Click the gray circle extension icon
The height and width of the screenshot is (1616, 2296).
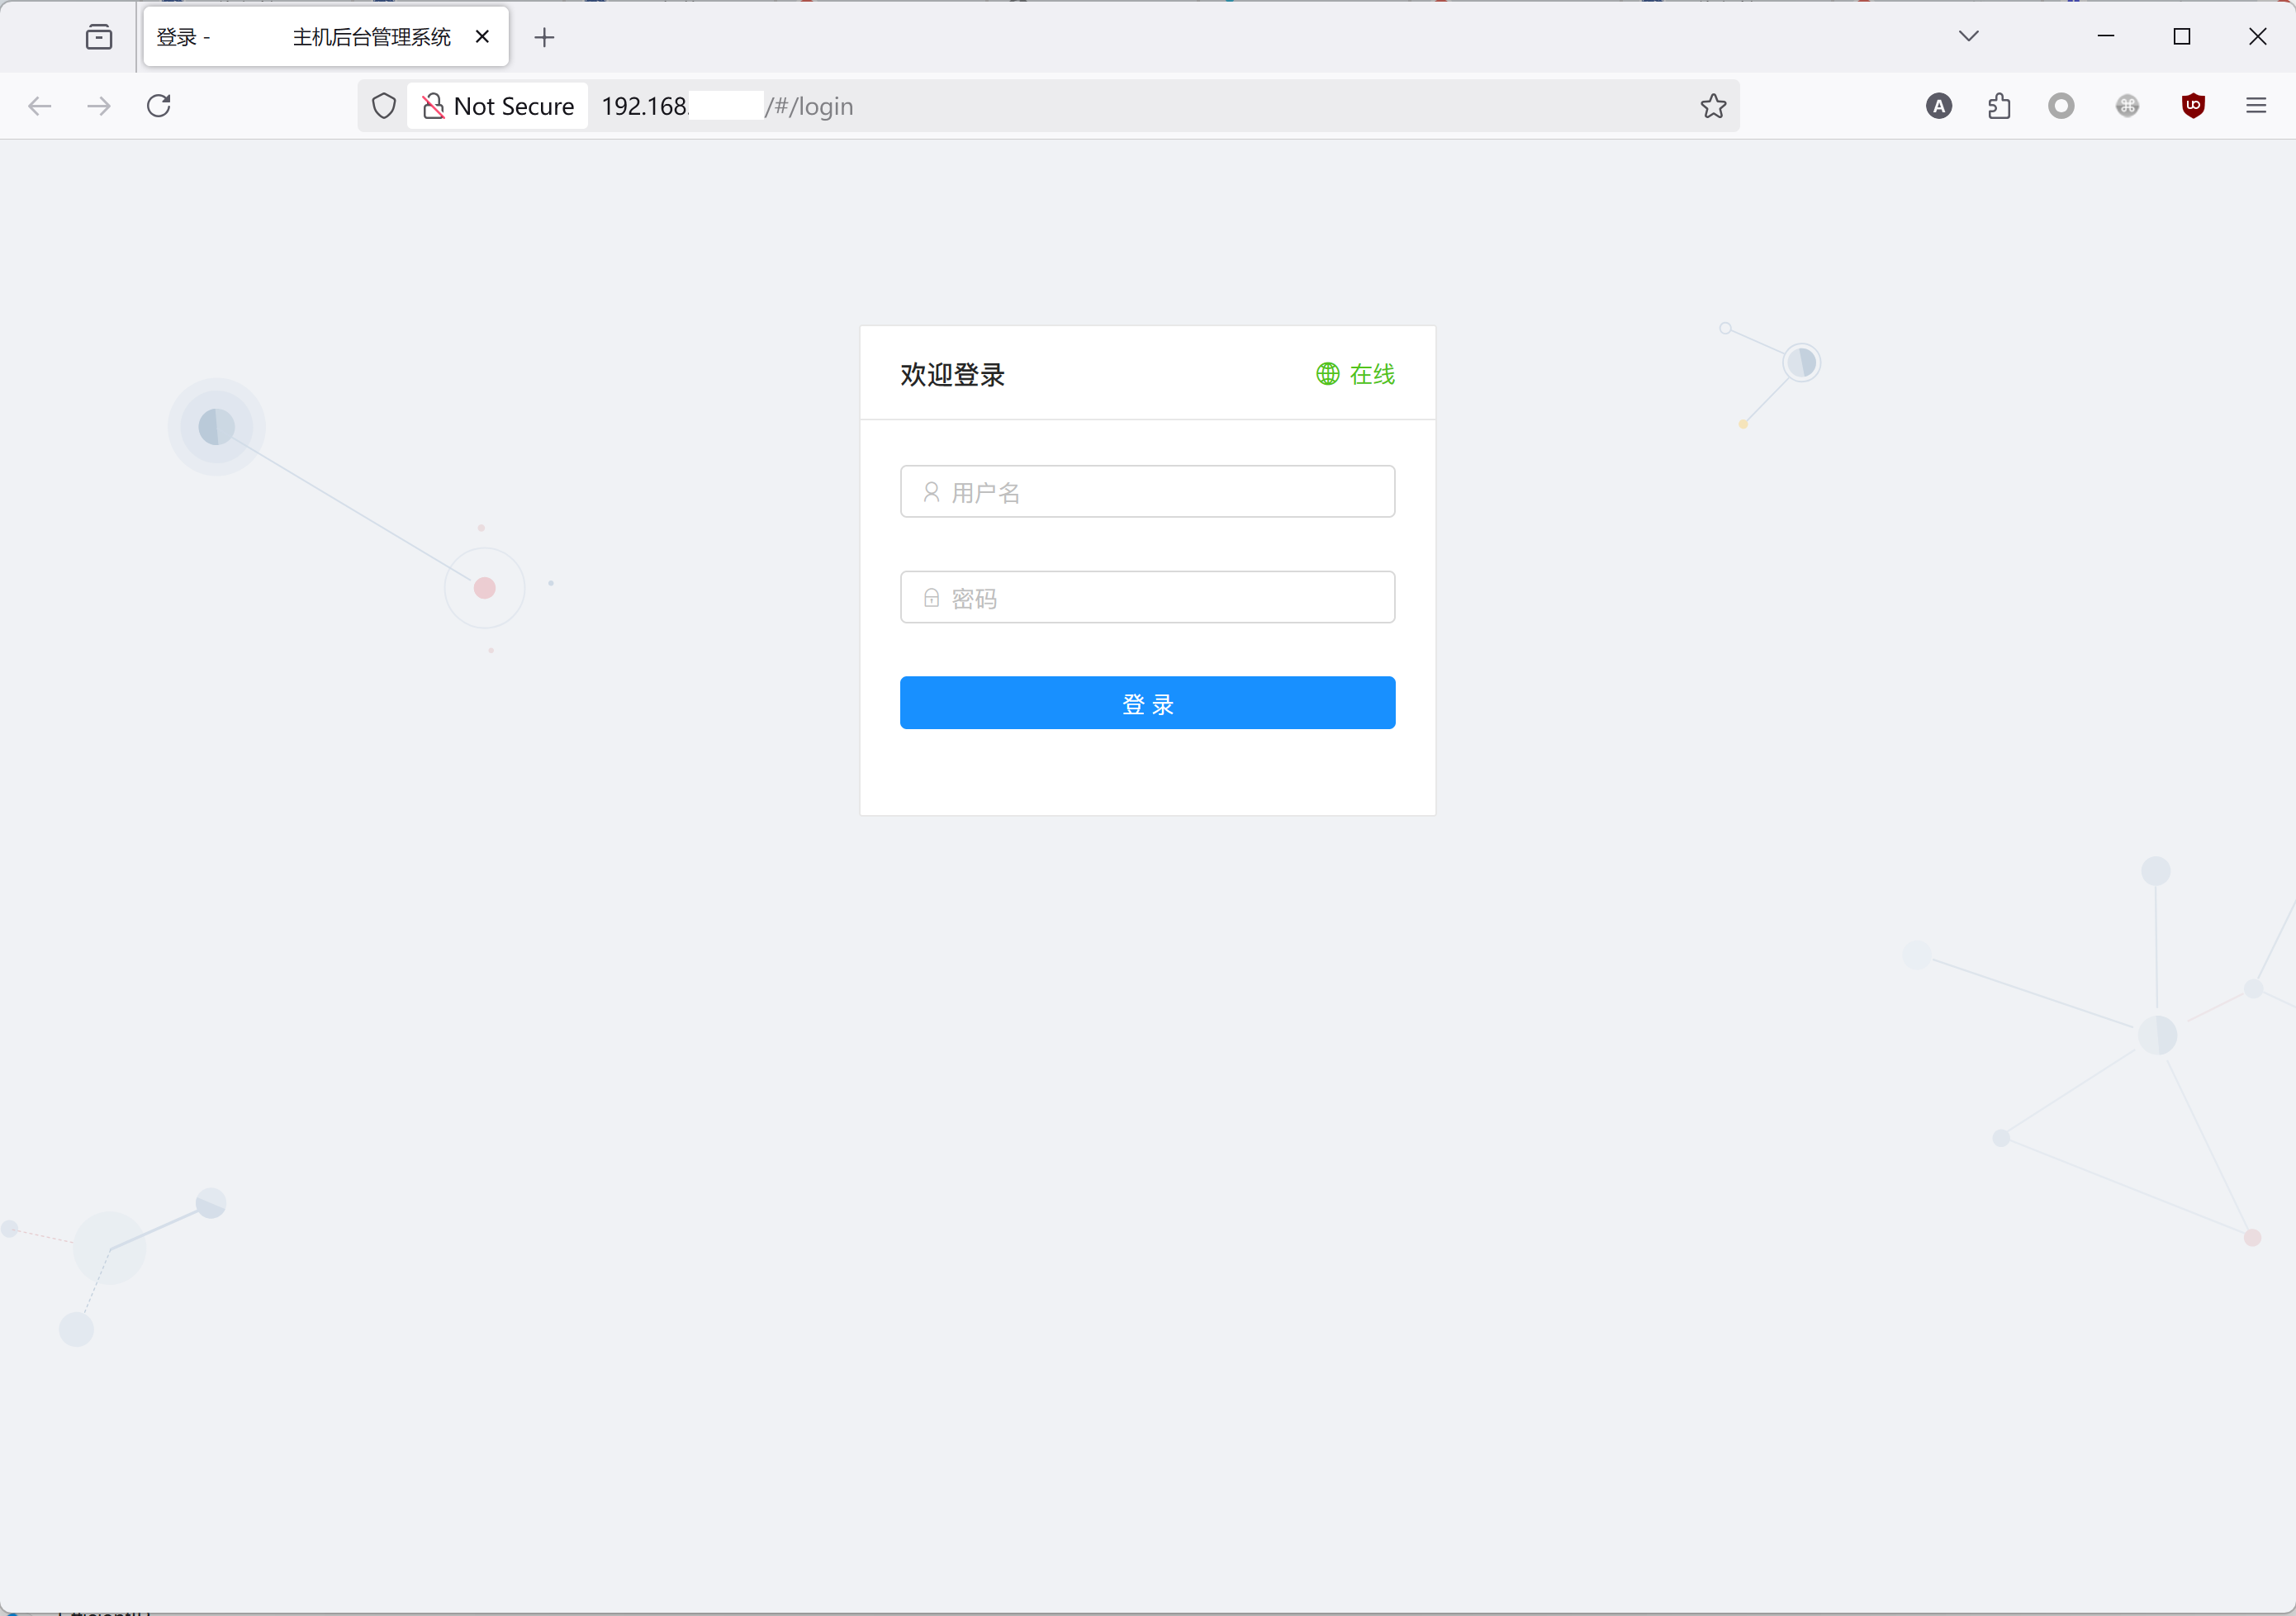[x=2061, y=106]
